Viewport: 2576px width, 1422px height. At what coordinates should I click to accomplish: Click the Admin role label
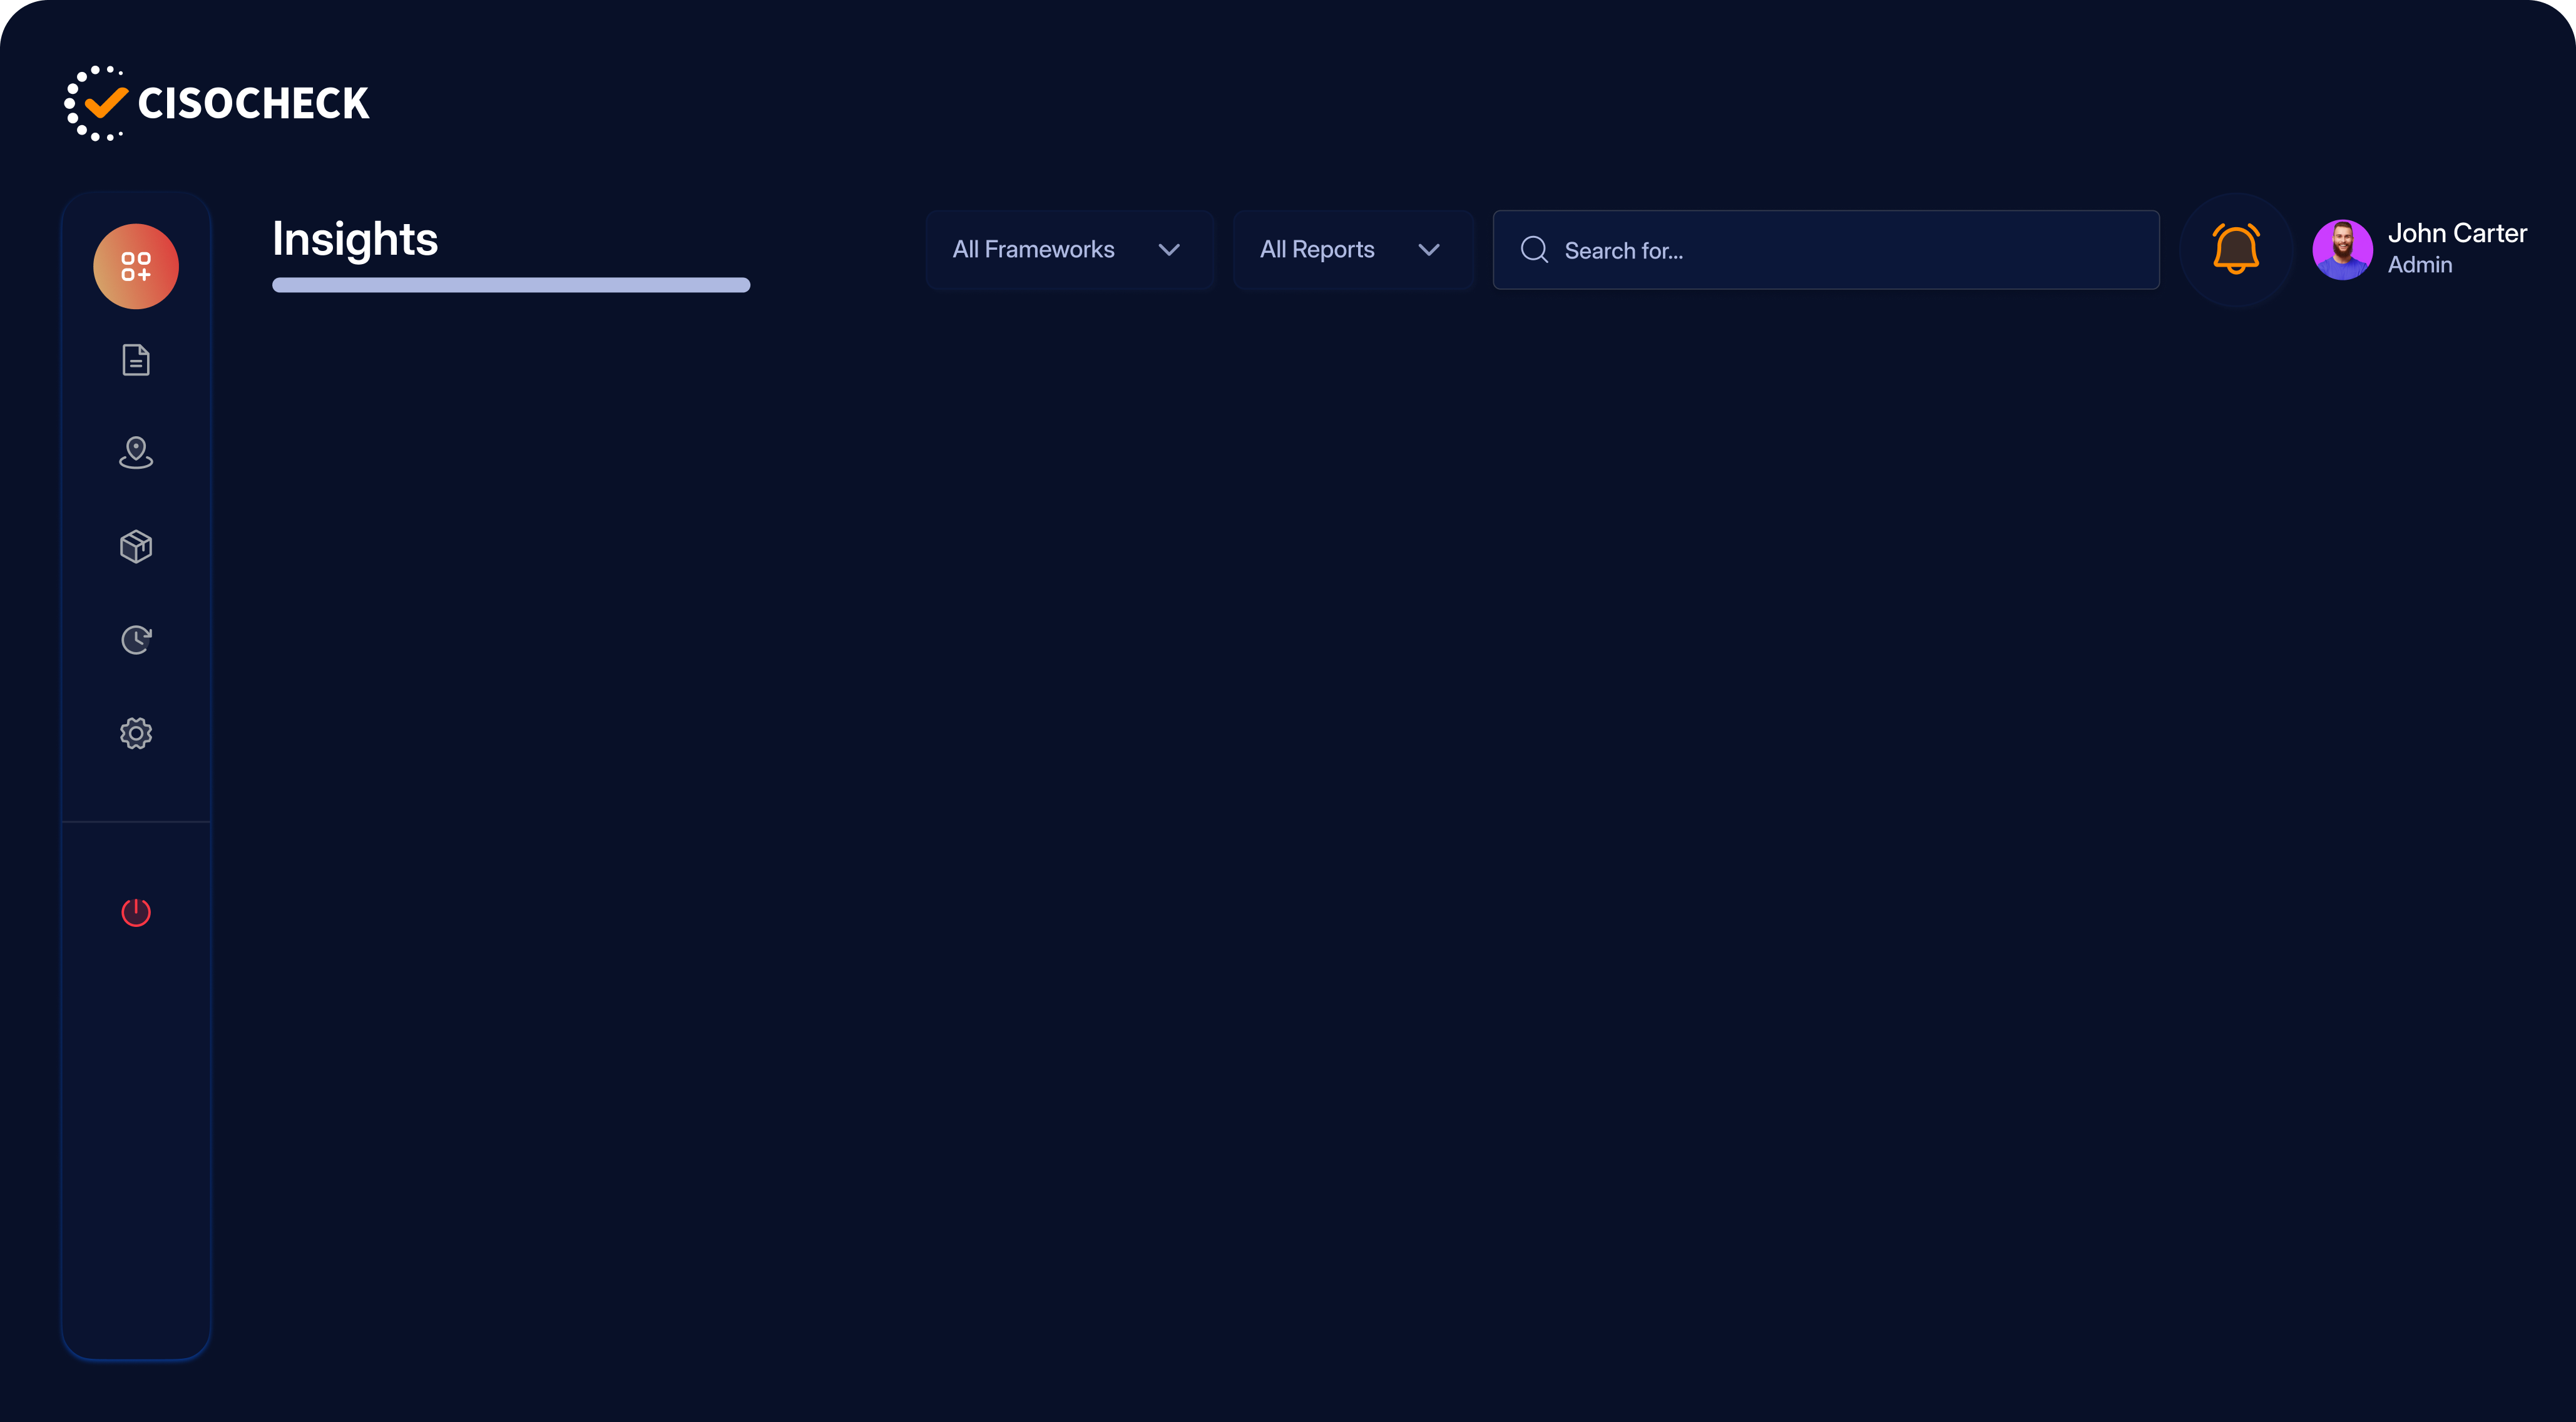[x=2419, y=265]
